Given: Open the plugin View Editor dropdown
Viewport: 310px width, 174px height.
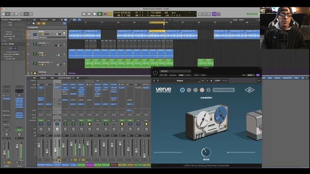Looking at the screenshot, I should click(251, 75).
